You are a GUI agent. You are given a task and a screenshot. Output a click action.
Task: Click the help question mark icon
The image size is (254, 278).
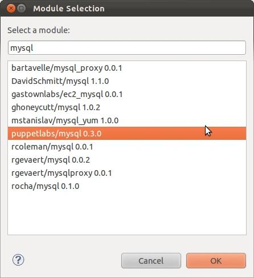18,260
